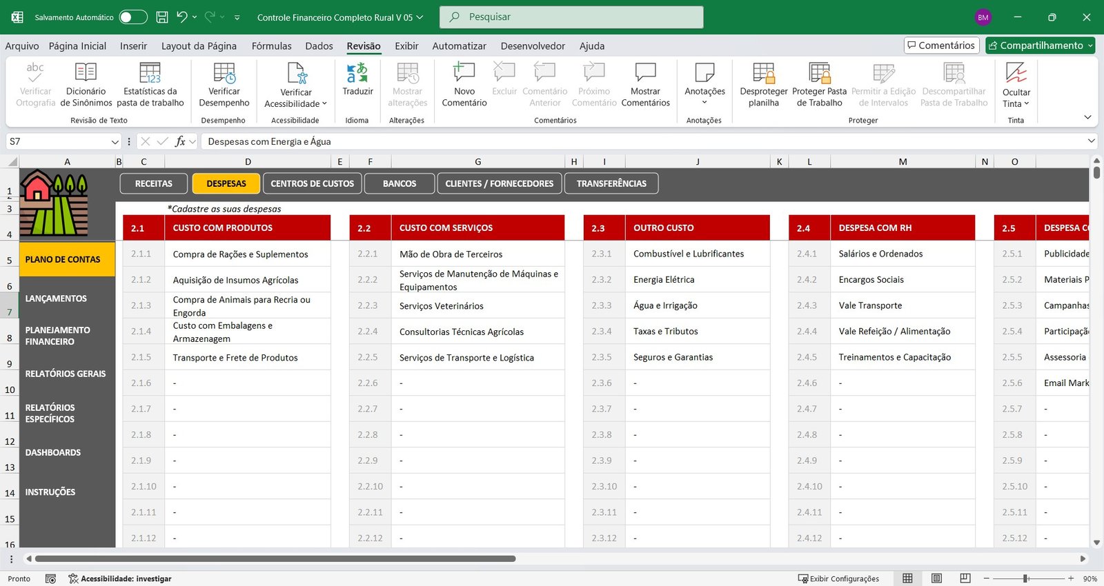The image size is (1104, 586).
Task: Click Desproteger planilha icon
Action: point(763,73)
